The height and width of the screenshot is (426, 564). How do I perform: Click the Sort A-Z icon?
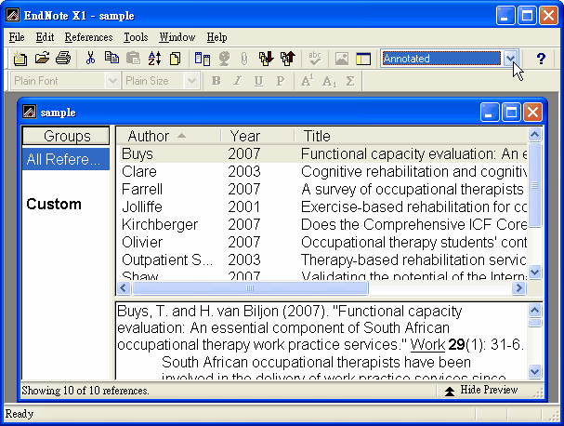click(x=154, y=58)
